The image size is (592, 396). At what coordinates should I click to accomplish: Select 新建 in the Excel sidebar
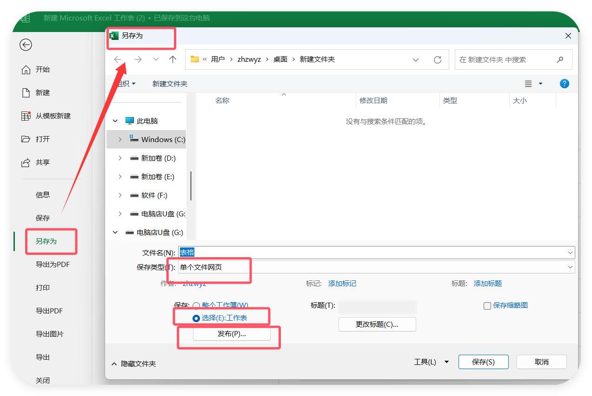(42, 93)
